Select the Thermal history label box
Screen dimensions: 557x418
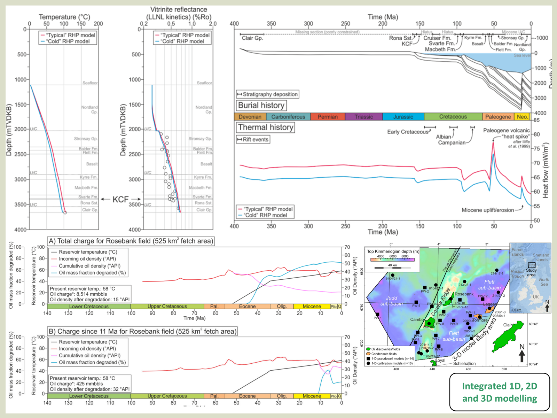coord(265,127)
